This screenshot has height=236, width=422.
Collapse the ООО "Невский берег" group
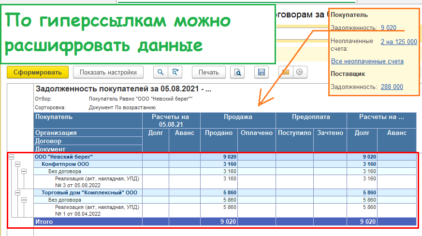(x=11, y=157)
